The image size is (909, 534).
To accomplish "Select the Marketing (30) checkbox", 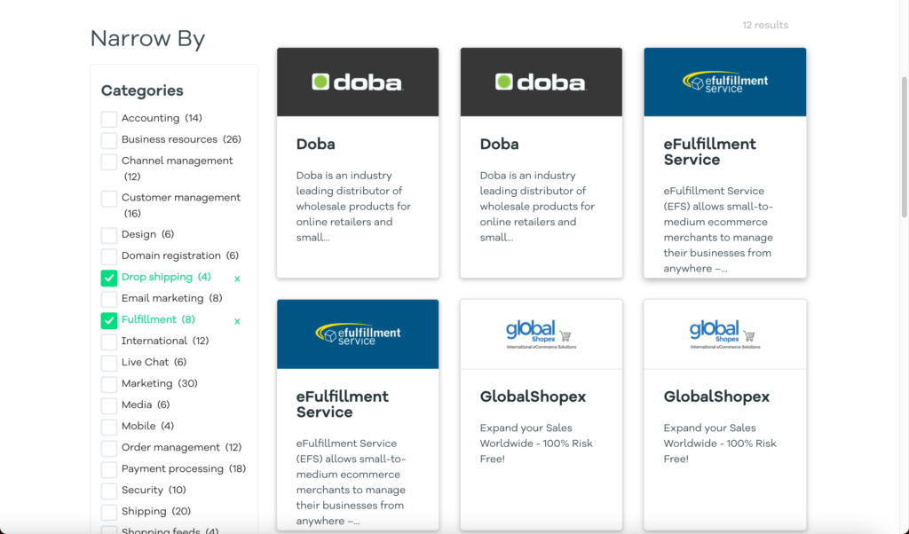I will (109, 384).
